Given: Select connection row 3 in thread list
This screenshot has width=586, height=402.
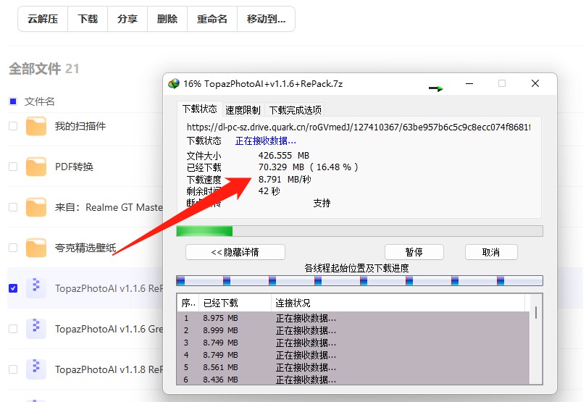Looking at the screenshot, I should coord(353,343).
